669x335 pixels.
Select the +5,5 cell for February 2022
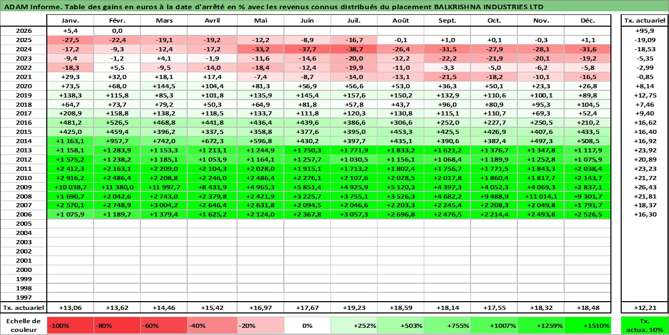tap(117, 68)
